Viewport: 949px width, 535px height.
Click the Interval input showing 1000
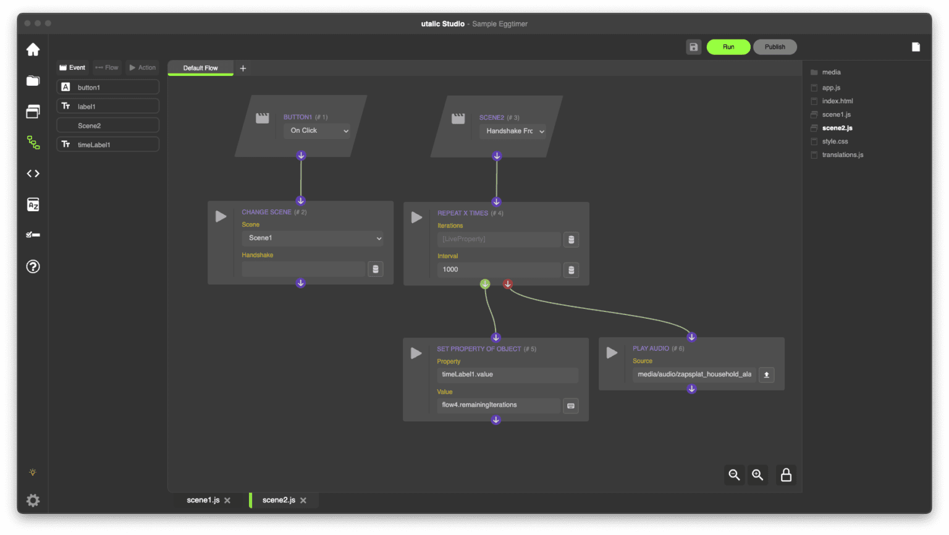click(x=498, y=269)
